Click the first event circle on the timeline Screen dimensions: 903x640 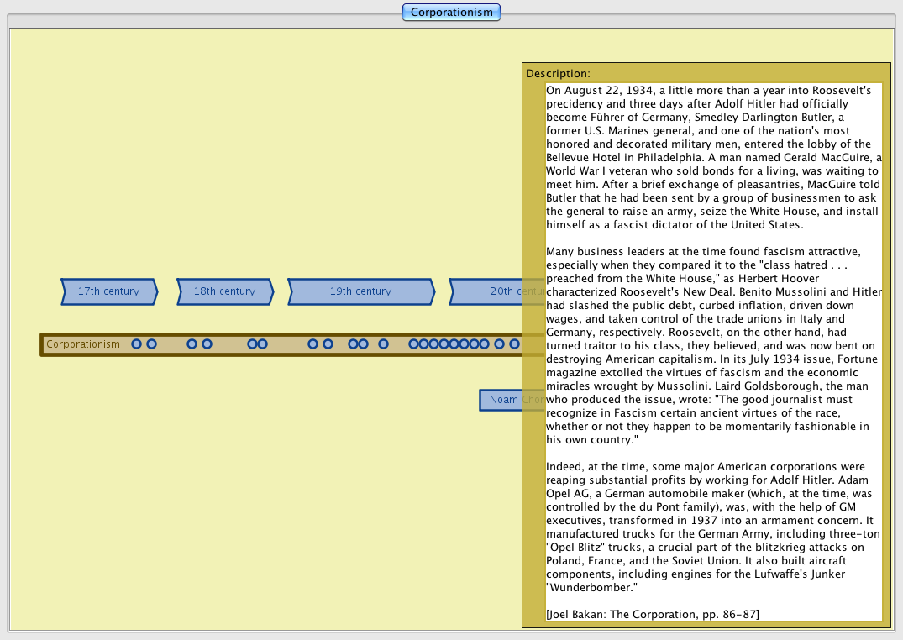coord(136,344)
